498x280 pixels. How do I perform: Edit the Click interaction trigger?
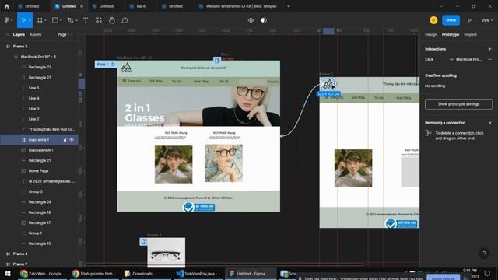pos(429,59)
